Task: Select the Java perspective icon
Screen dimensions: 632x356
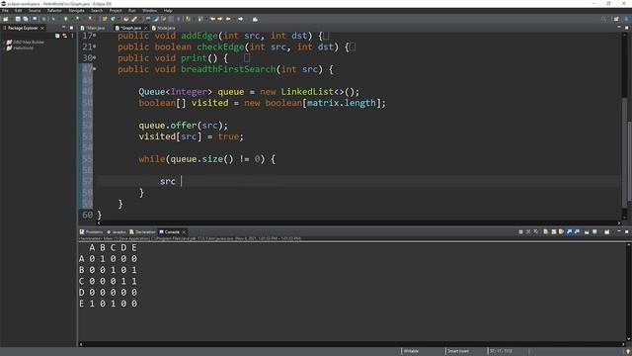Action: 626,19
